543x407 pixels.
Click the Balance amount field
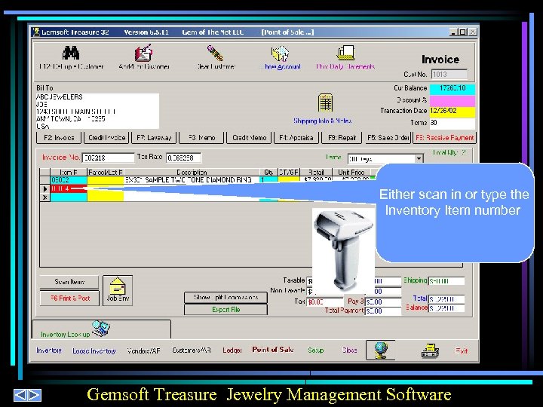pyautogui.click(x=446, y=308)
